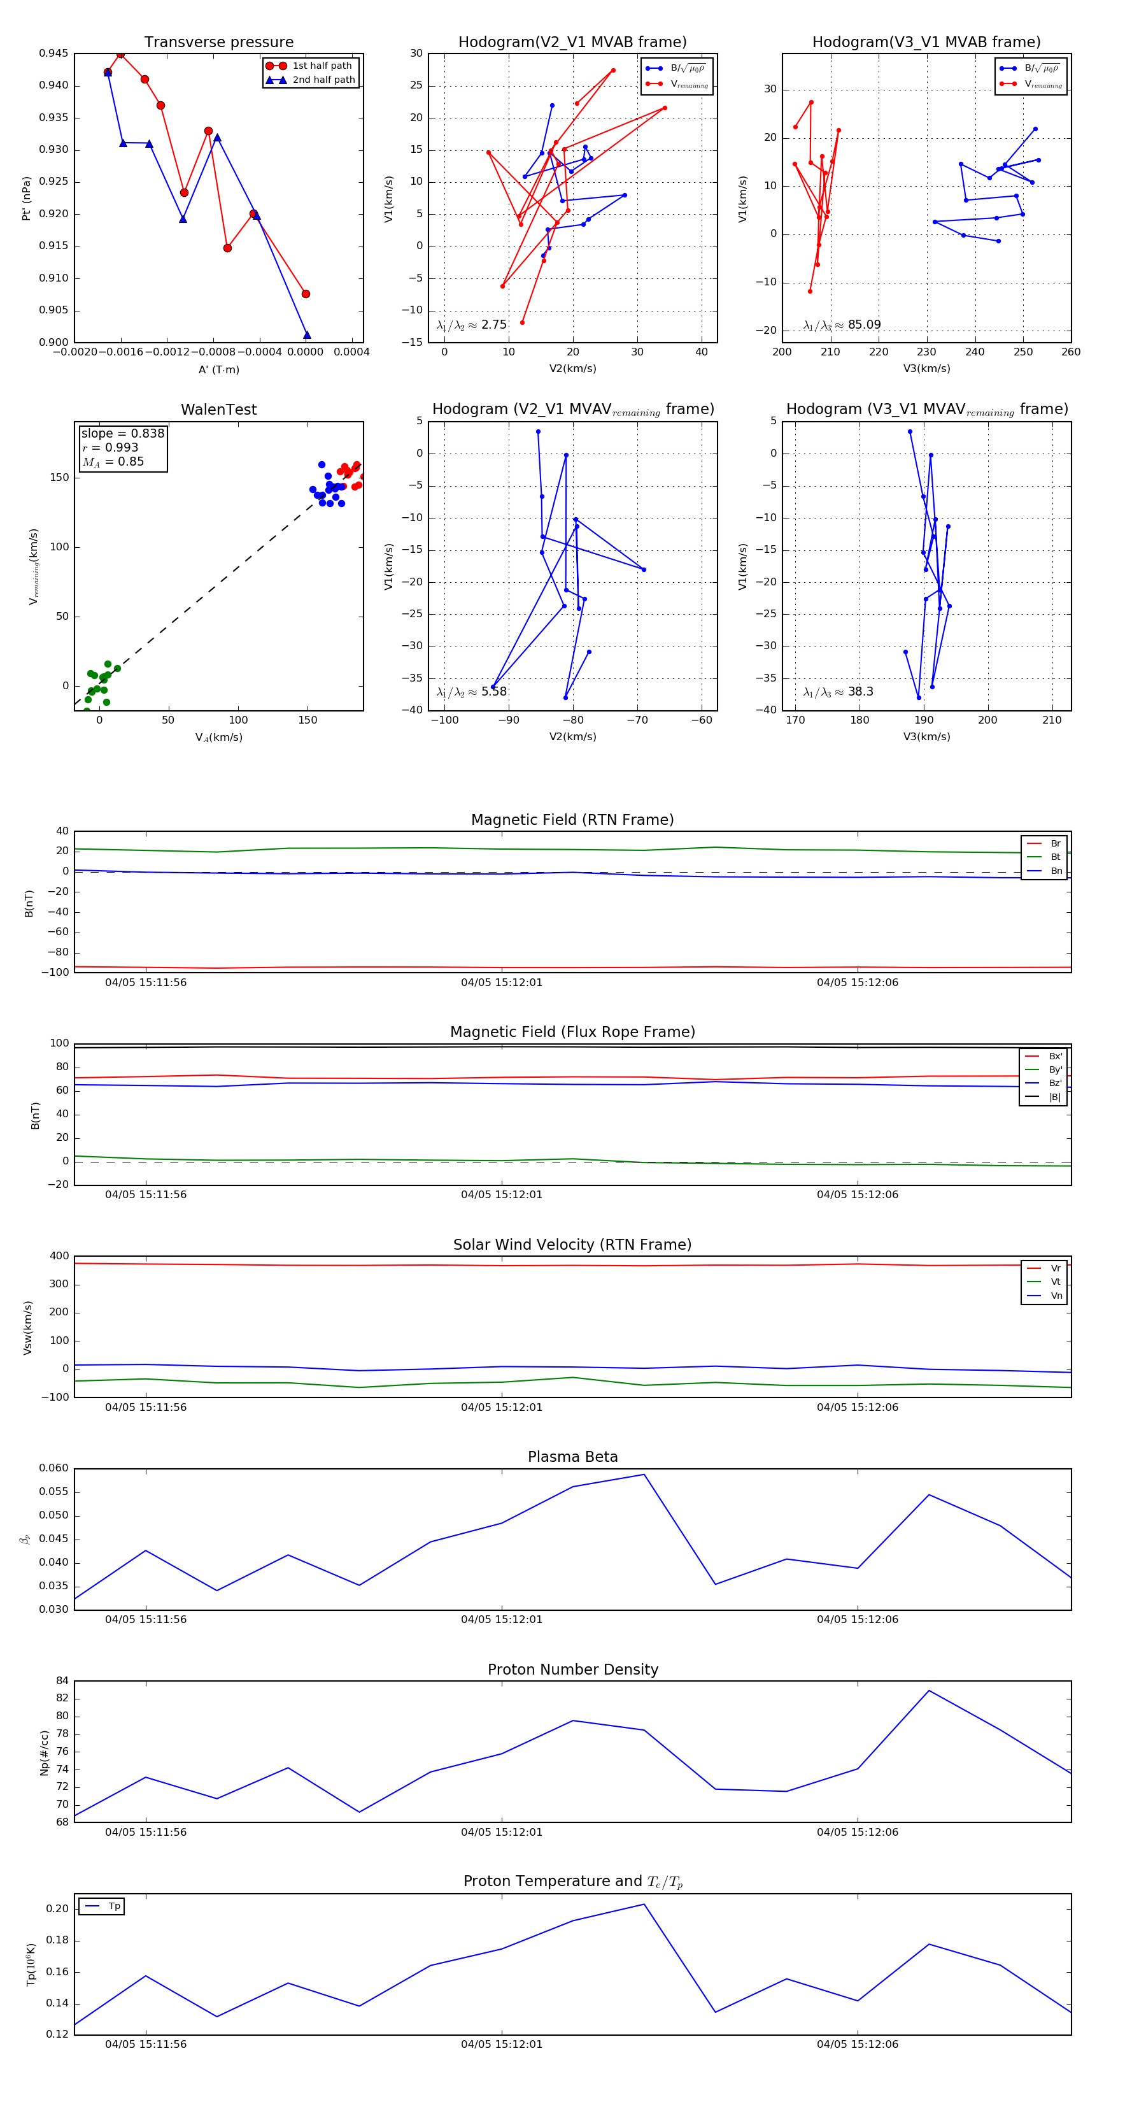The width and height of the screenshot is (1146, 2102).
Task: Click the "Vsw(km/s)" y-axis label
Action: pyautogui.click(x=28, y=1327)
